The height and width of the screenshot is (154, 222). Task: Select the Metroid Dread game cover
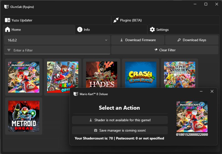tap(24, 116)
